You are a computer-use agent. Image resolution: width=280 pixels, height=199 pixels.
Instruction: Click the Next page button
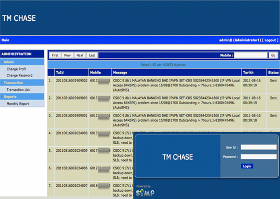80,55
